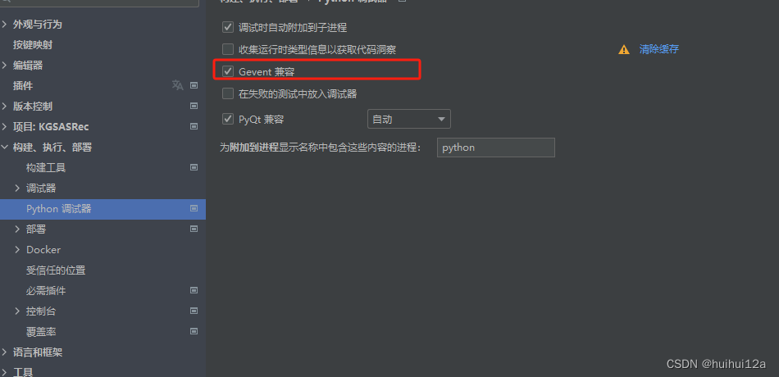Click the yellow warning triangle icon
779x377 pixels.
tap(623, 50)
